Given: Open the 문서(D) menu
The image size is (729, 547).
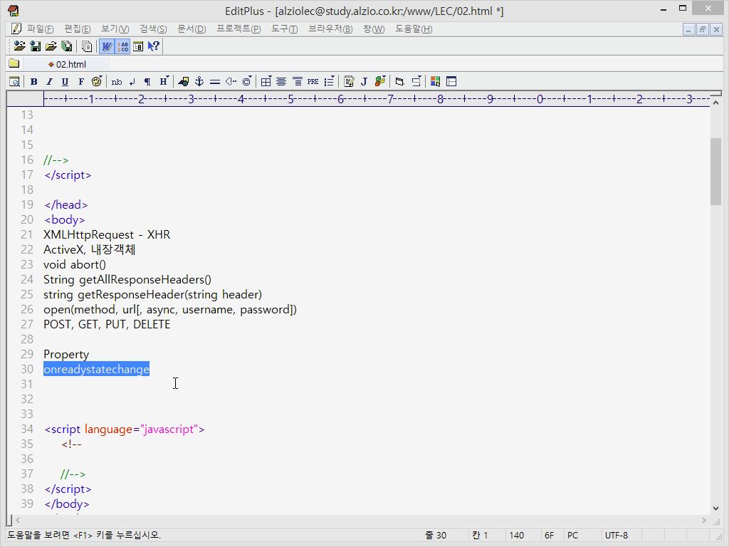Looking at the screenshot, I should click(191, 28).
